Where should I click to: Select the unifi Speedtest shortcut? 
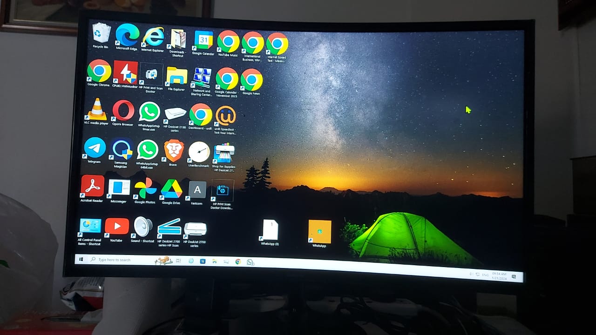225,120
